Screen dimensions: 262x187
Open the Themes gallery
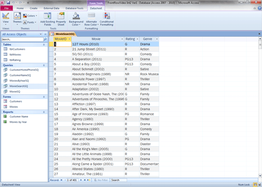(x=17, y=19)
